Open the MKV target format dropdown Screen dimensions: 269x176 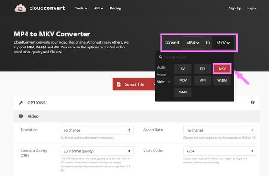click(x=223, y=43)
